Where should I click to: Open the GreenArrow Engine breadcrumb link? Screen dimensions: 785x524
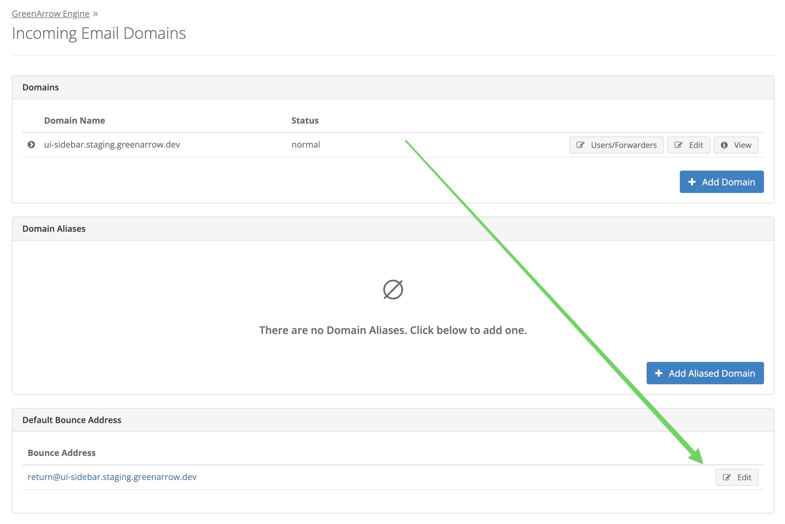pos(51,14)
